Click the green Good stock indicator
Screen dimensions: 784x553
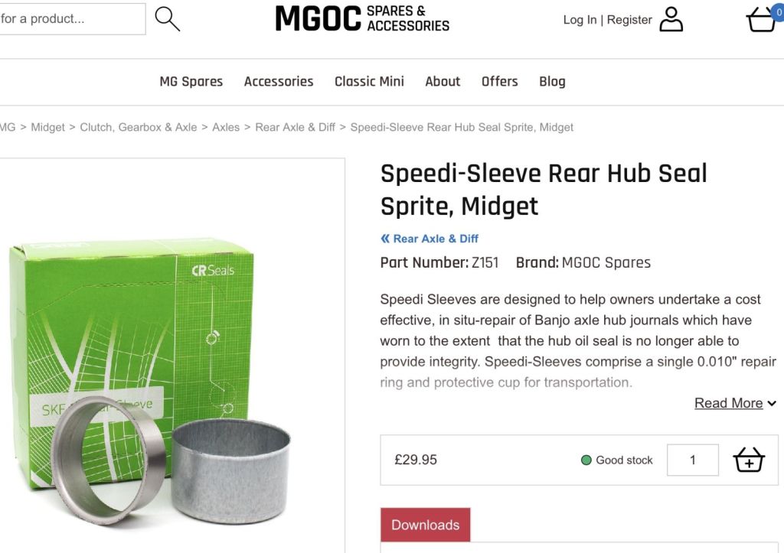click(x=586, y=460)
